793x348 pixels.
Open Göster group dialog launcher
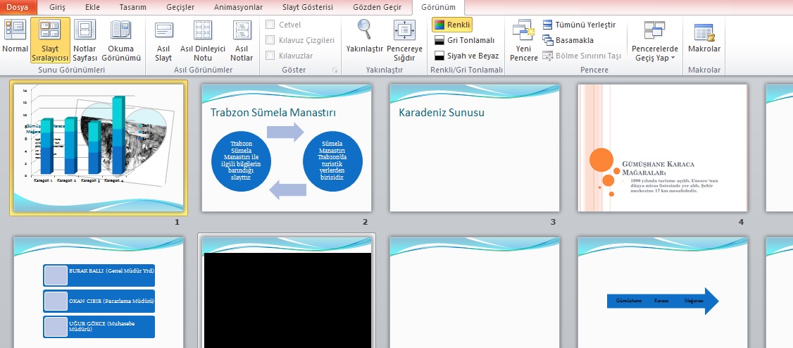click(335, 70)
